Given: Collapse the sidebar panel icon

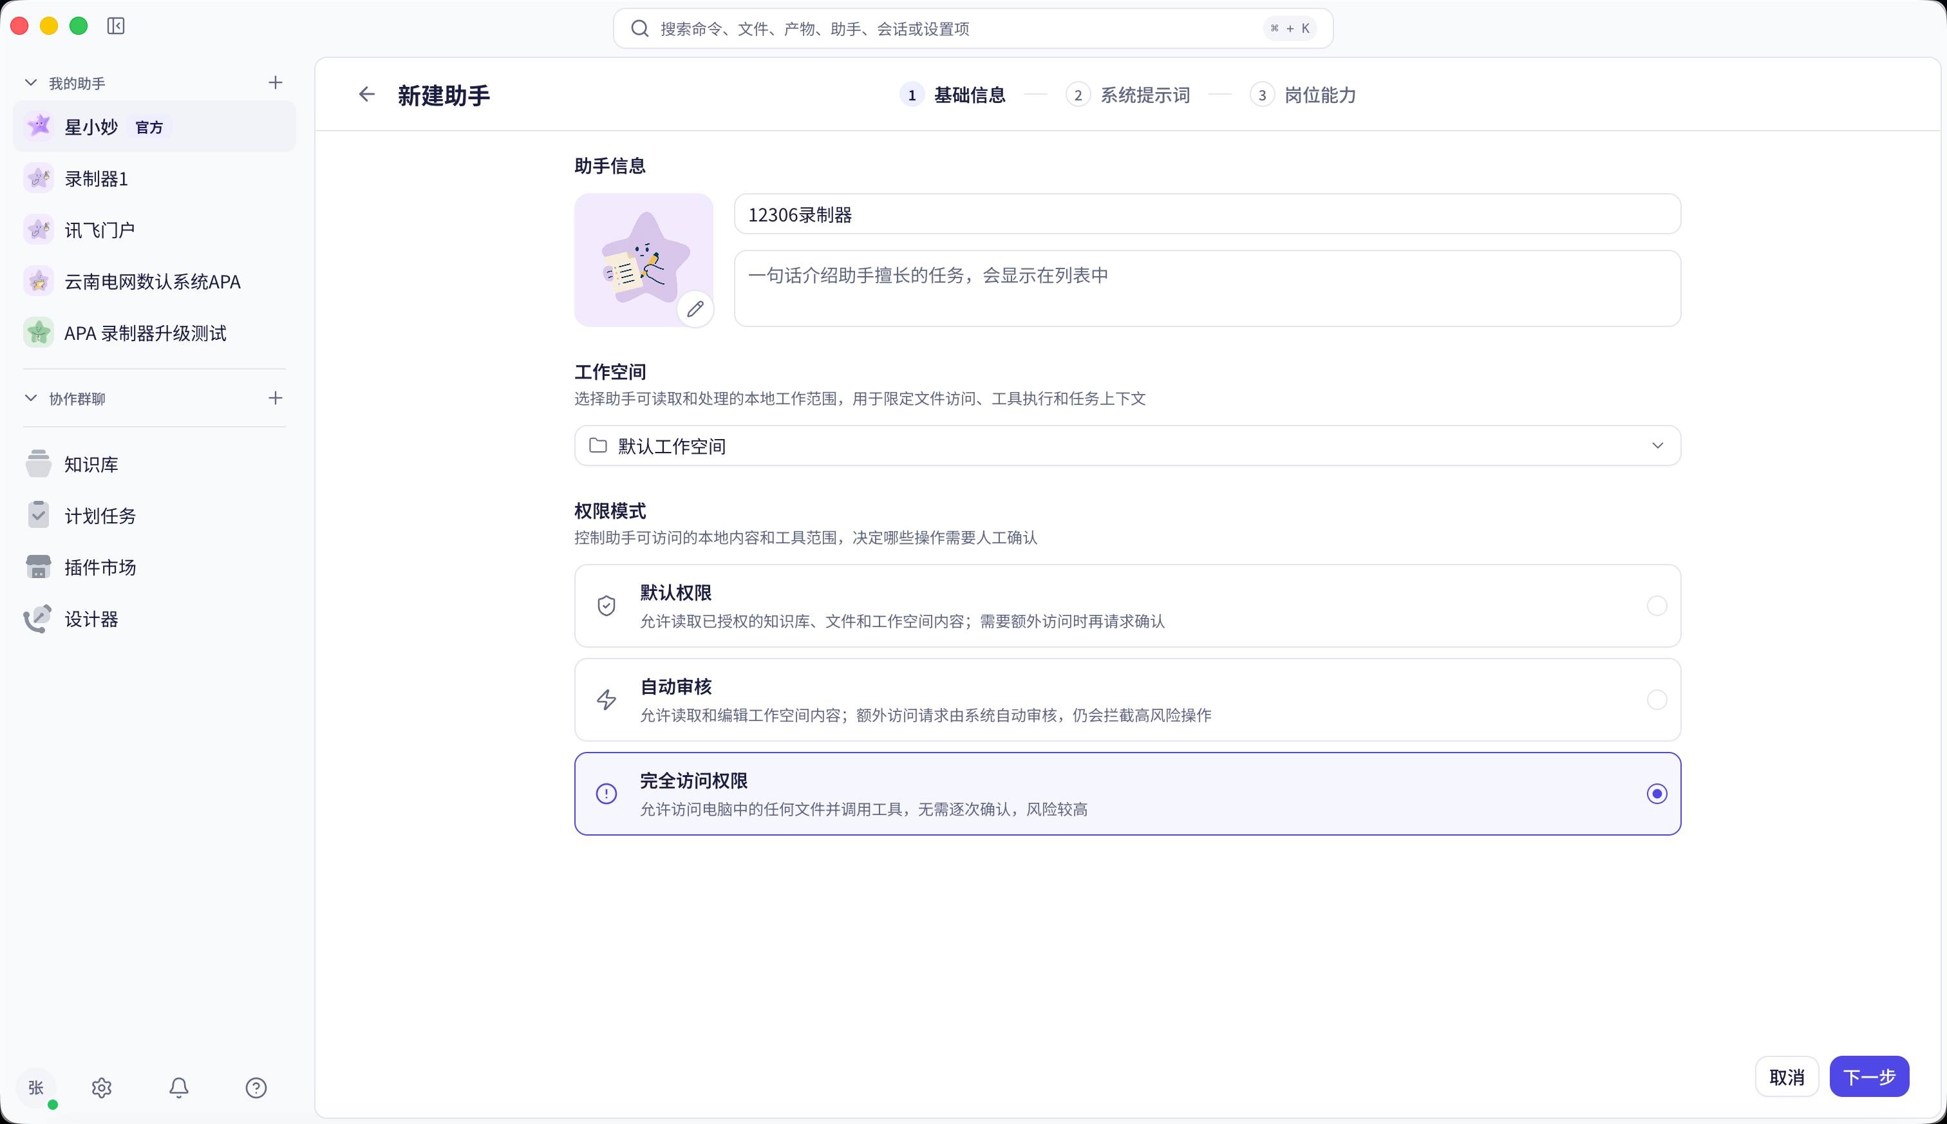Looking at the screenshot, I should point(116,26).
